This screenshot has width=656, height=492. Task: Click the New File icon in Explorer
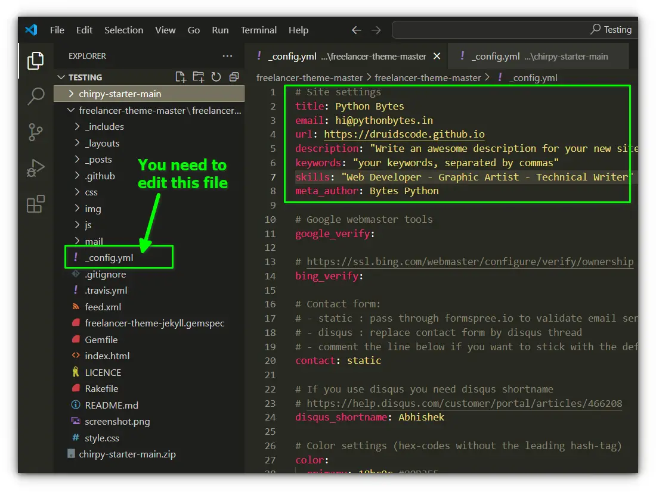click(180, 77)
